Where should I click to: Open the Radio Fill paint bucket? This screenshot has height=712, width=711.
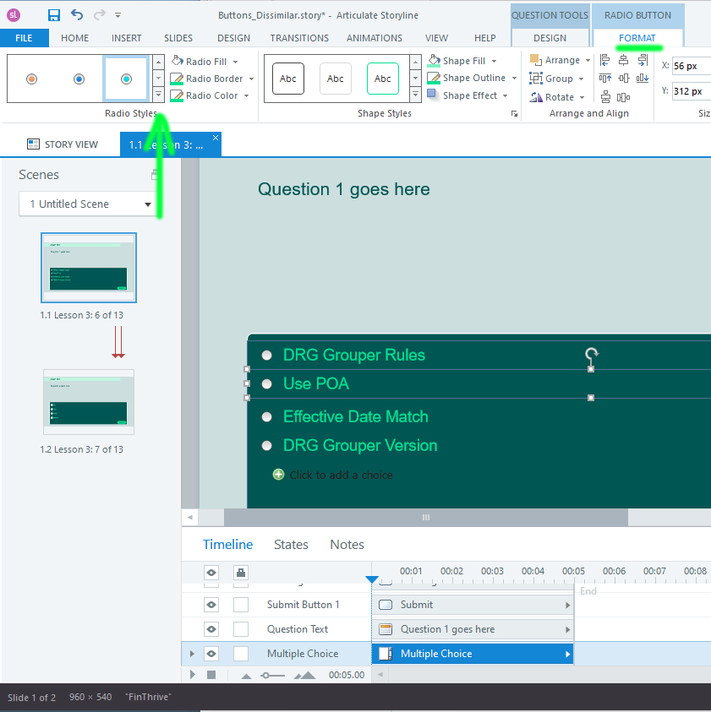[x=178, y=61]
